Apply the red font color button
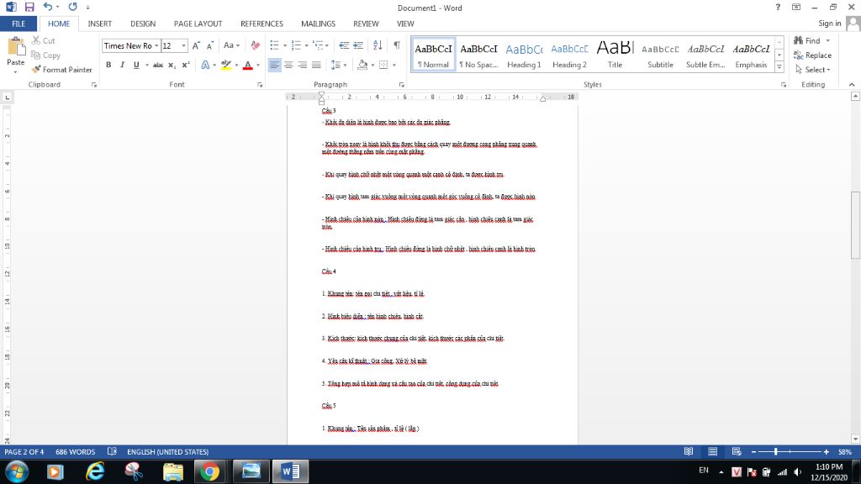Image resolution: width=861 pixels, height=484 pixels. point(248,65)
